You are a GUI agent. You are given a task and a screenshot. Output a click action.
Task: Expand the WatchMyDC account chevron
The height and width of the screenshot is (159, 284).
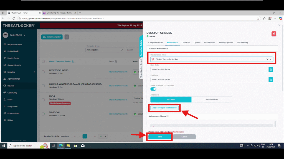point(24,35)
